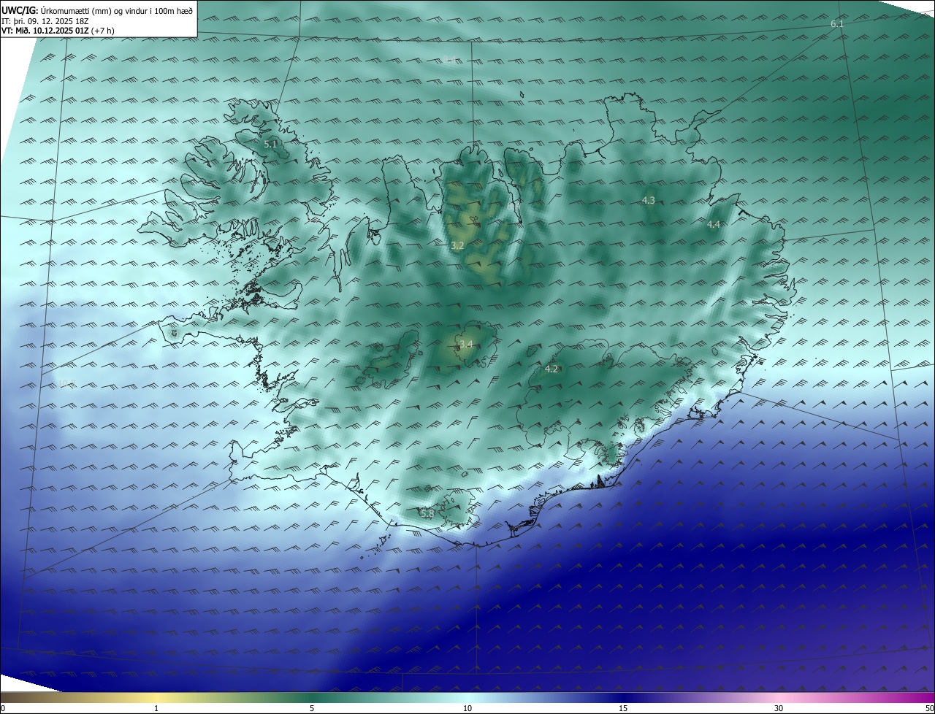Click the 0 tick on the color scale
The height and width of the screenshot is (714, 935).
[x=3, y=708]
